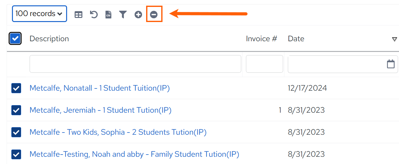Screen dimensions: 399x164
Task: Open the funnel filter icon
Action: coord(123,14)
